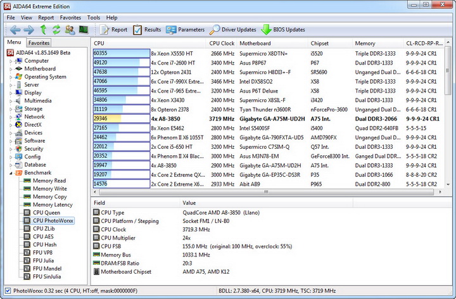The image size is (456, 299).
Task: Go forward with the blue right arrow
Action: click(28, 30)
